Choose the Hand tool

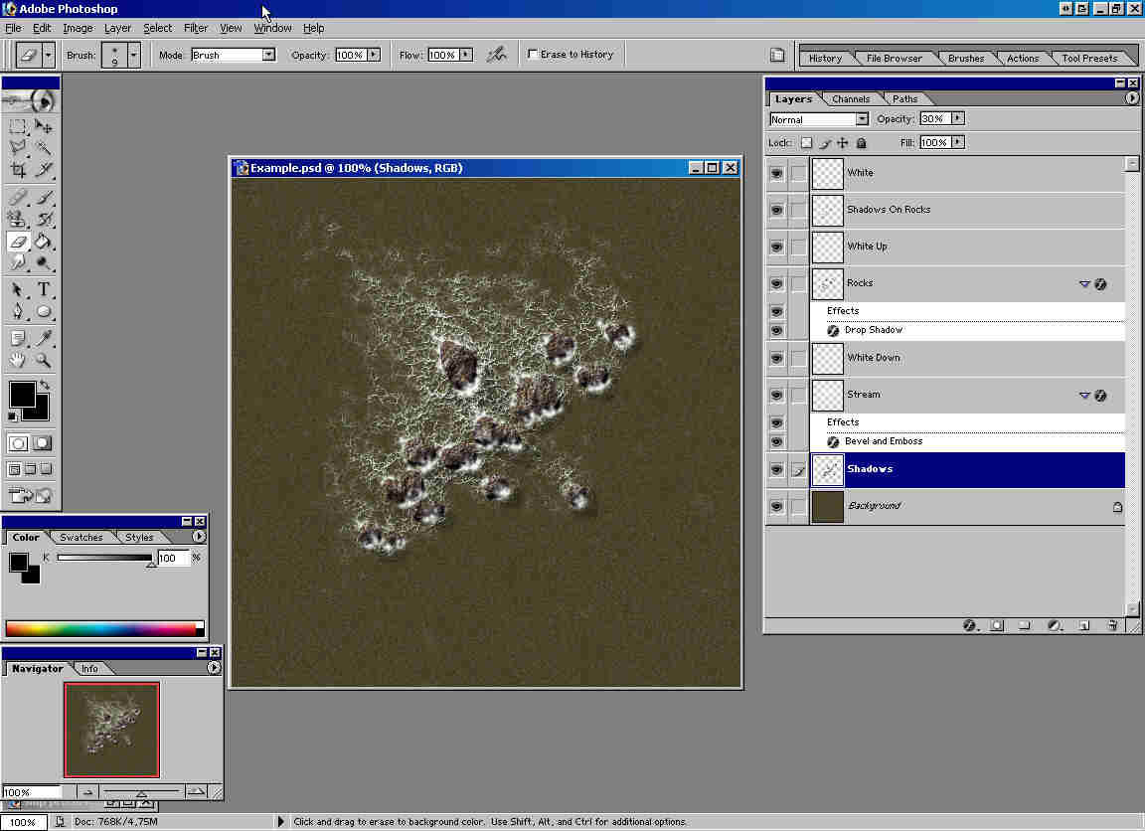18,361
